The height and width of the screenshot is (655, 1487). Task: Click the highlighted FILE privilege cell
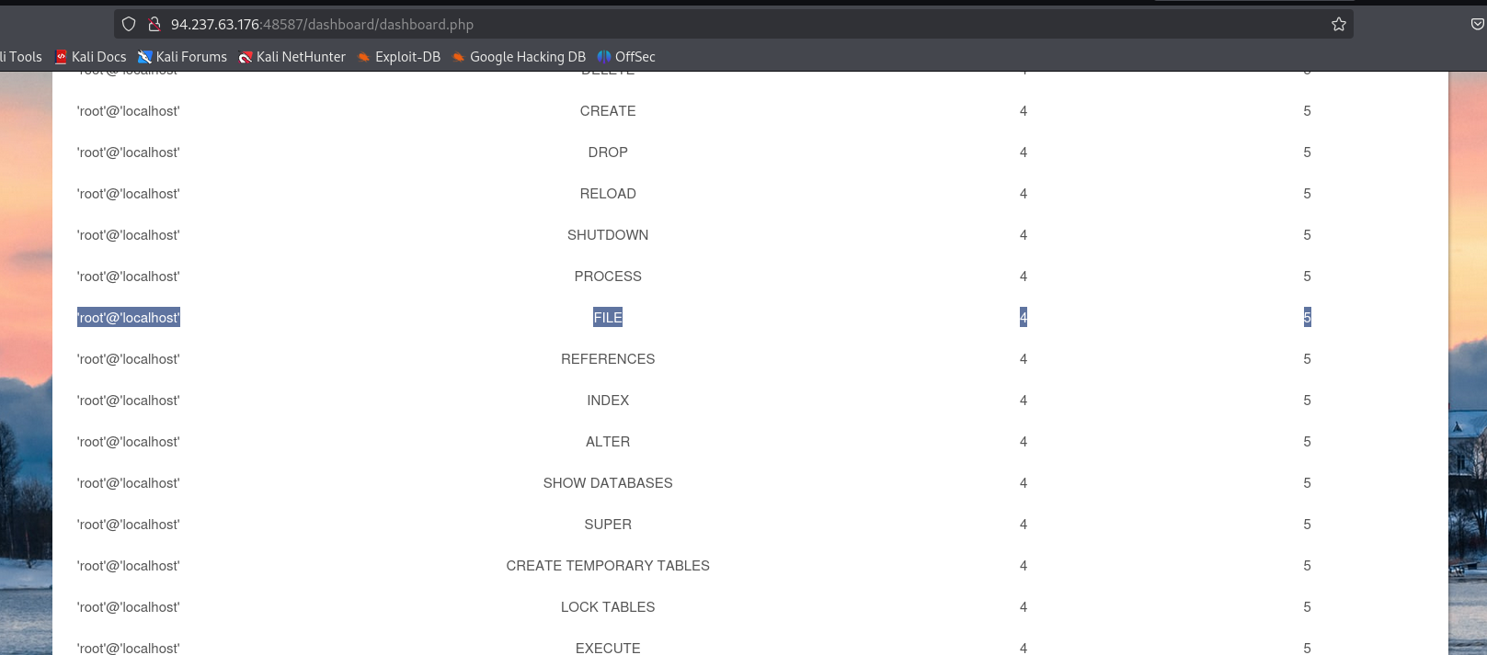(608, 318)
